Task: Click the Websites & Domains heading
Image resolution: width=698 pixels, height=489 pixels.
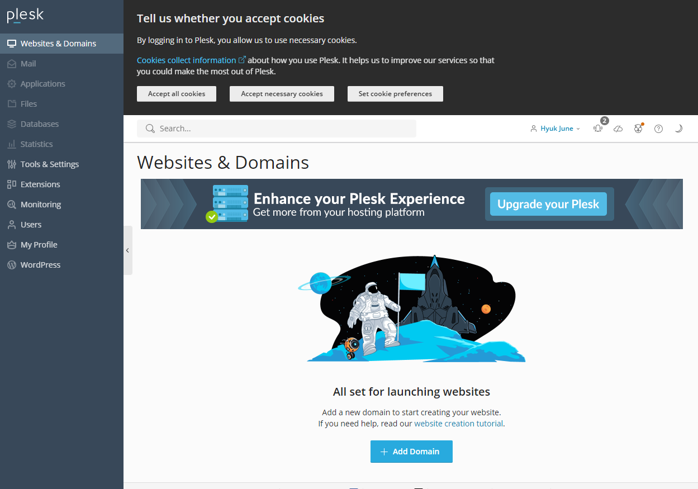Action: (x=223, y=162)
